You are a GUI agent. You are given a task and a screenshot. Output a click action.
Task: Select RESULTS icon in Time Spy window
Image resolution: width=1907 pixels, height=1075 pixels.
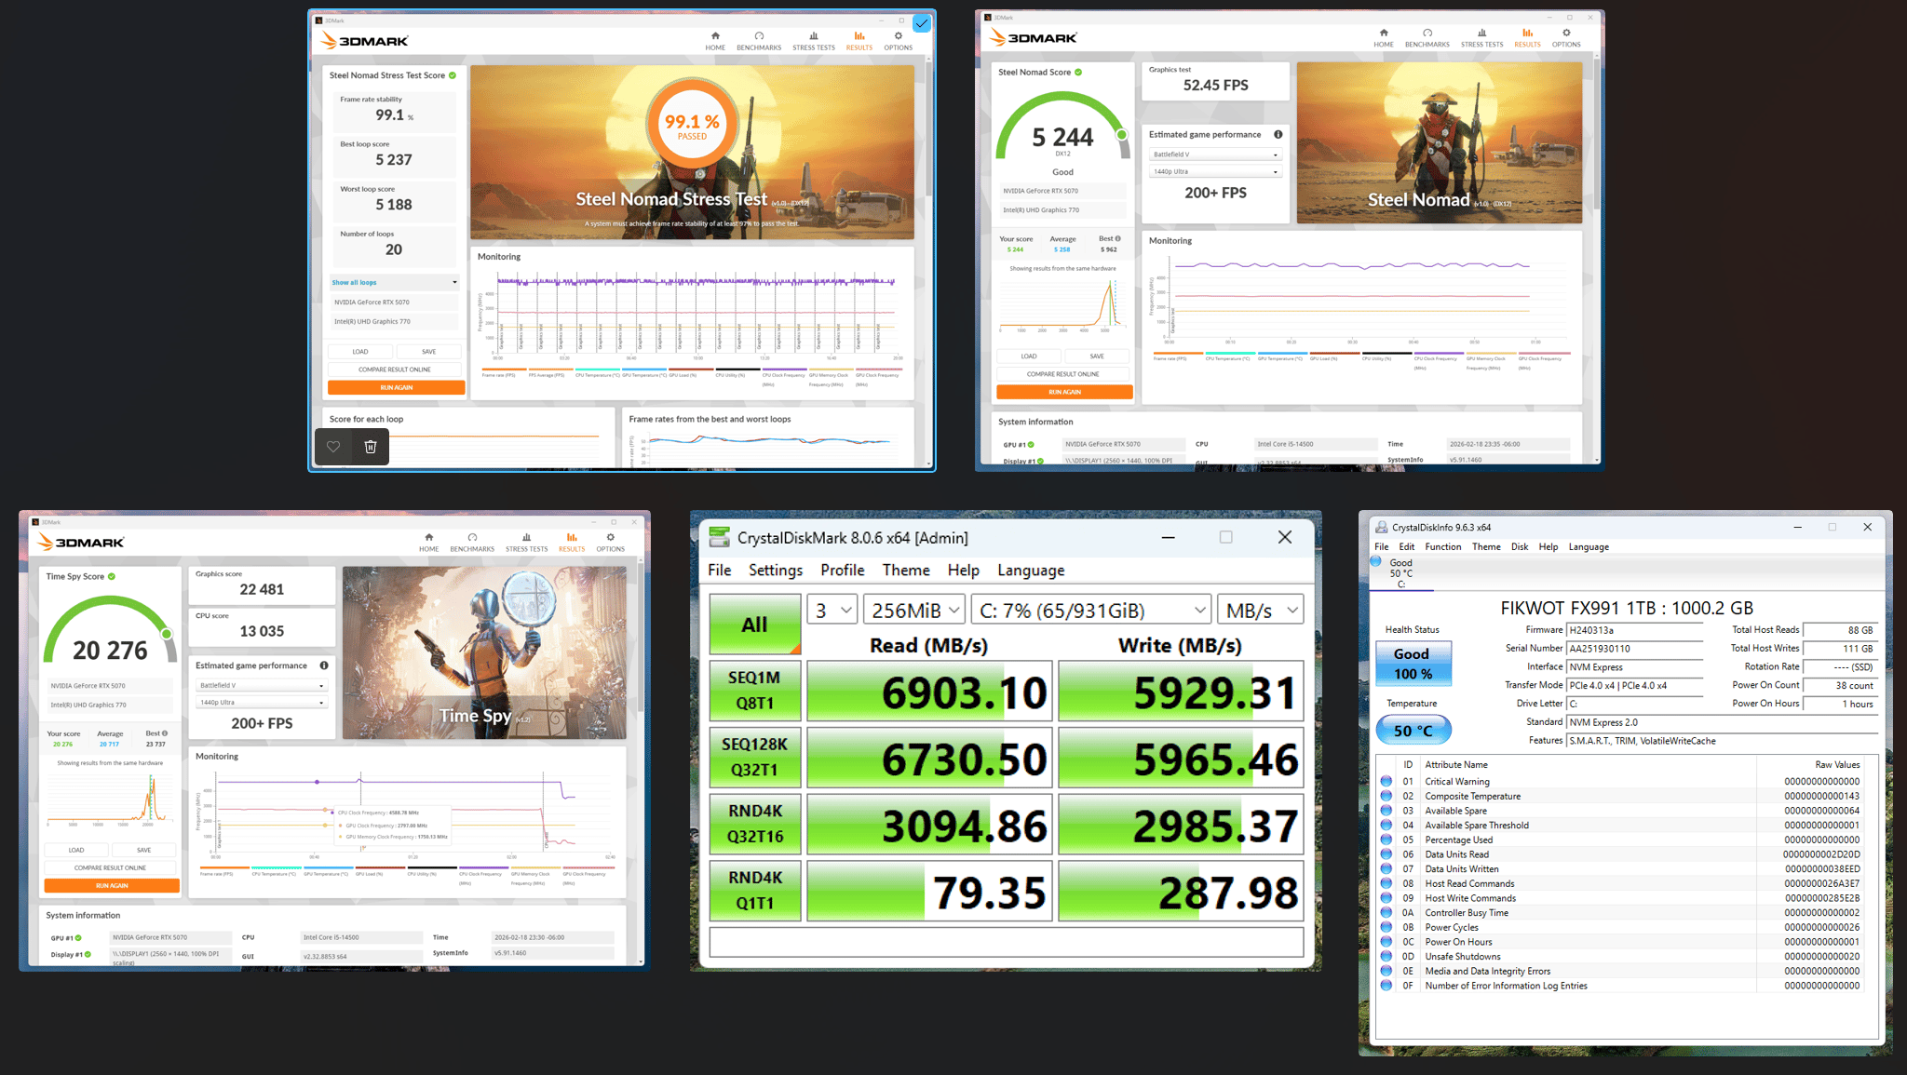[572, 537]
